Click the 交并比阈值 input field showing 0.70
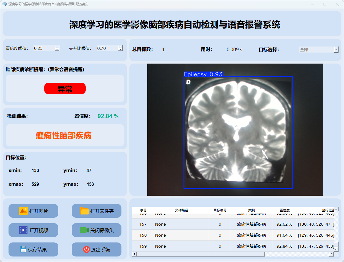The height and width of the screenshot is (262, 344). 107,48
